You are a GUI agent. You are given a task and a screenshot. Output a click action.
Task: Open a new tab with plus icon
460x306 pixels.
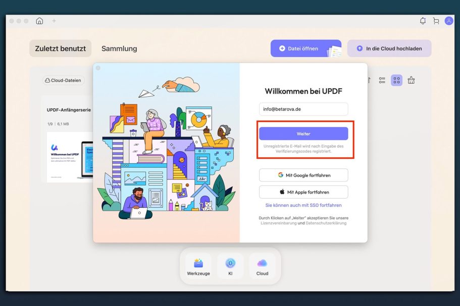tap(54, 21)
